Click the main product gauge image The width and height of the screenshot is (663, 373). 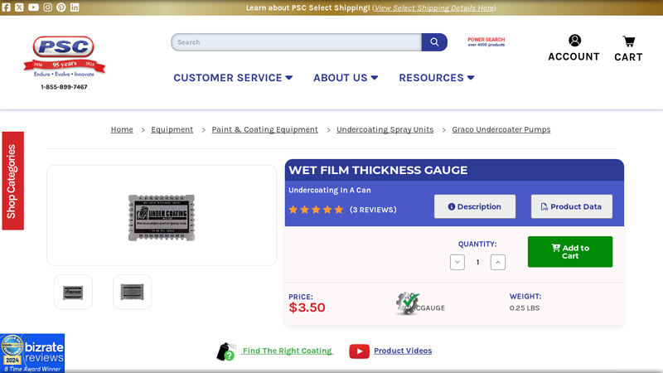(x=162, y=218)
